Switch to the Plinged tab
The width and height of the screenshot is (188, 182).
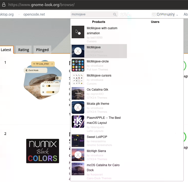42,50
